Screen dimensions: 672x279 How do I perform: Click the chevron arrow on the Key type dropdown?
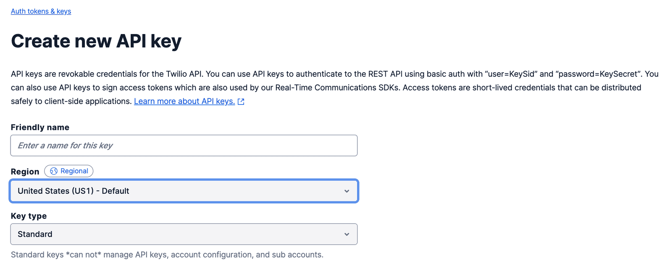pyautogui.click(x=347, y=235)
